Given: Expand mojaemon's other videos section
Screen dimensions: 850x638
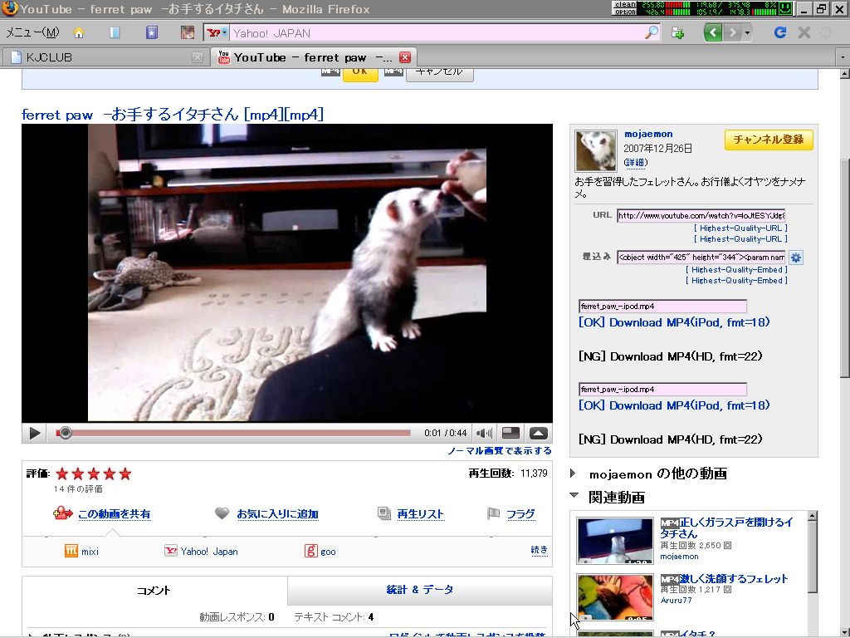Looking at the screenshot, I should (x=574, y=474).
